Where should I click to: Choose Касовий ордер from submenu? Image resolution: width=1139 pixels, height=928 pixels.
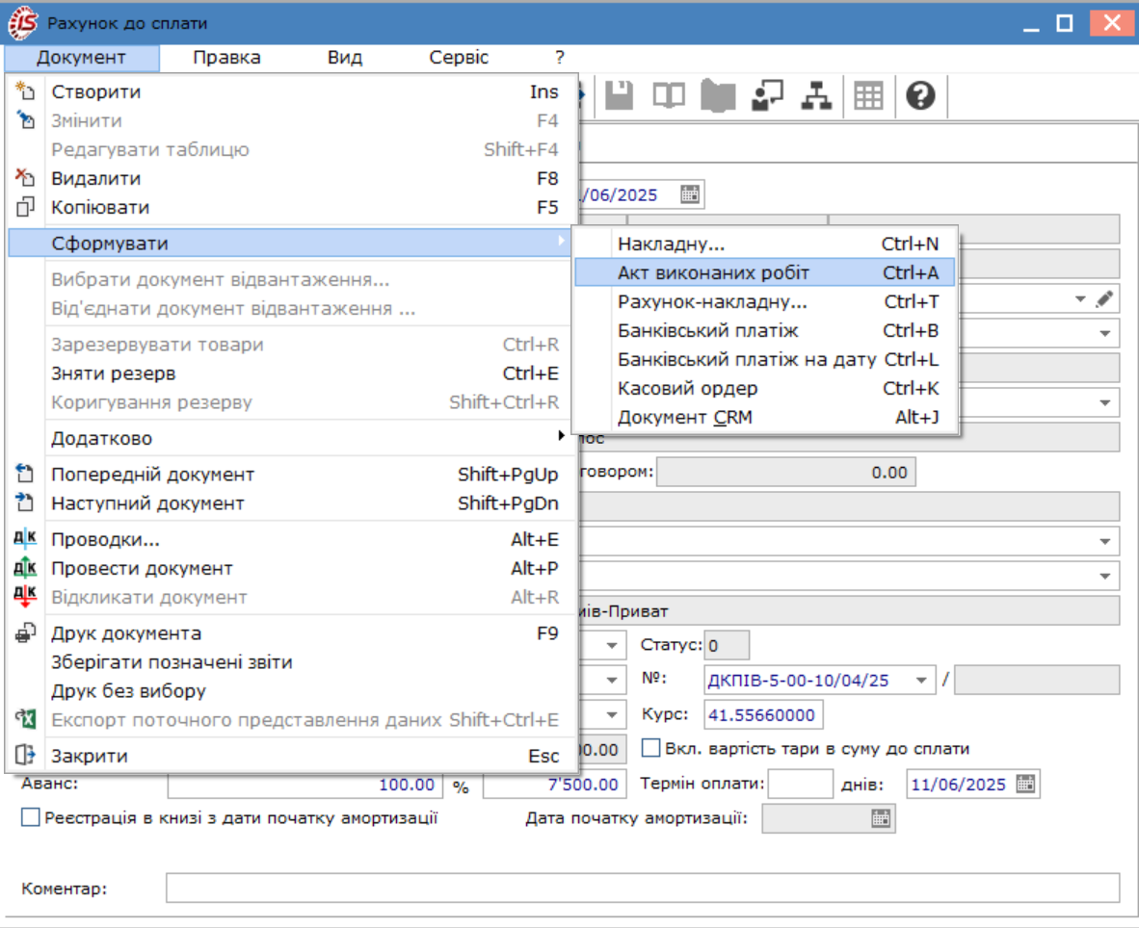tap(764, 389)
